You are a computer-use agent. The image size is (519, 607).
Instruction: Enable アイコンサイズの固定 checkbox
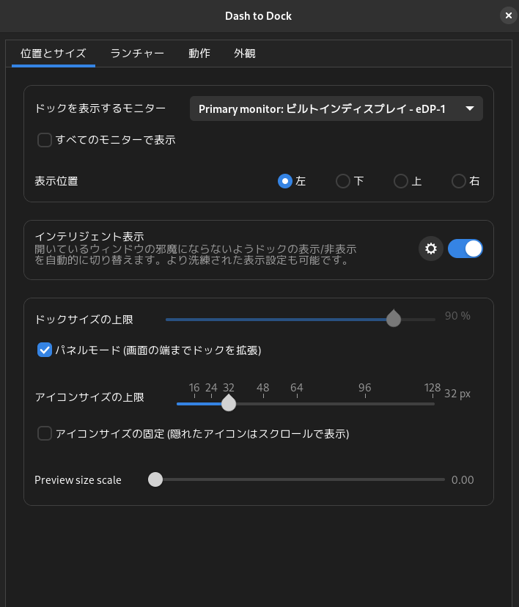(45, 433)
